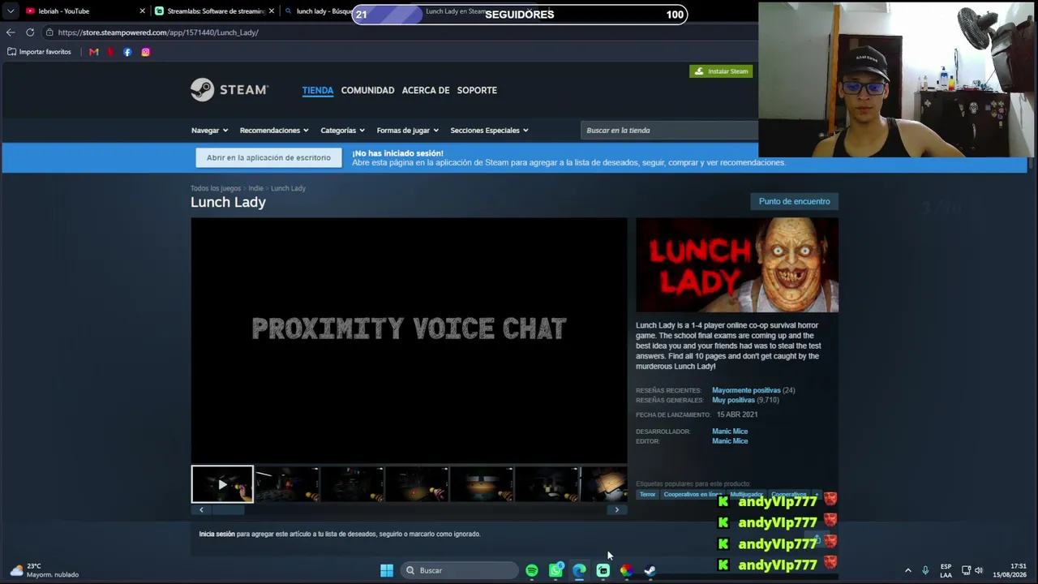Go back with the browser back arrow
The width and height of the screenshot is (1038, 584).
point(10,32)
